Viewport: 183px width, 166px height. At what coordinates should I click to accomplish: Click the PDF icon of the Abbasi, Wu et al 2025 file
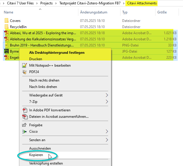pyautogui.click(x=6, y=33)
